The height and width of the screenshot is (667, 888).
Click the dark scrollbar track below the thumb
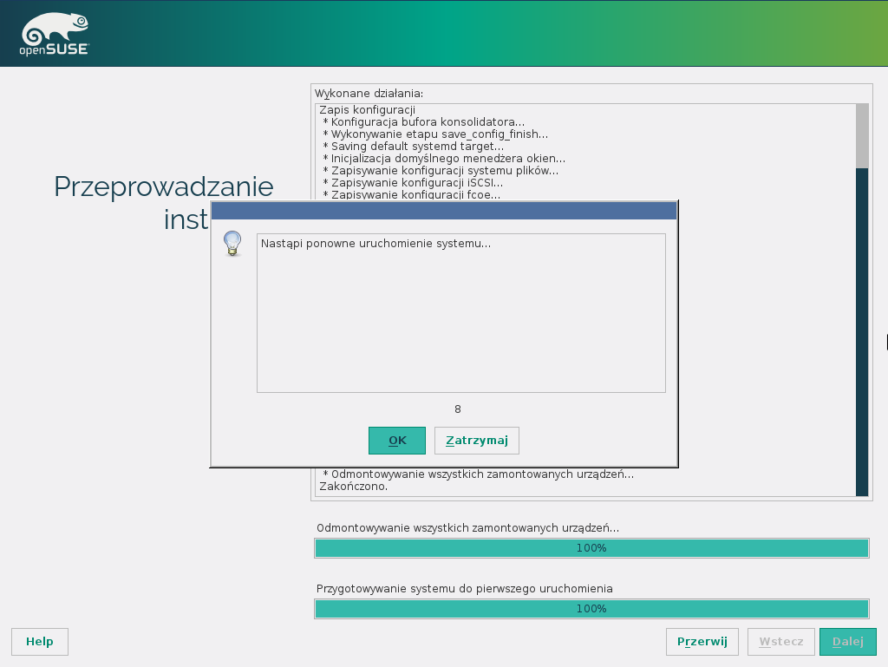pyautogui.click(x=861, y=347)
